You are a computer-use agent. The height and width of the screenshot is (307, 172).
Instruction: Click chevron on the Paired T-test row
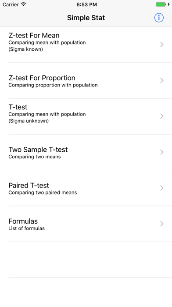pyautogui.click(x=161, y=188)
